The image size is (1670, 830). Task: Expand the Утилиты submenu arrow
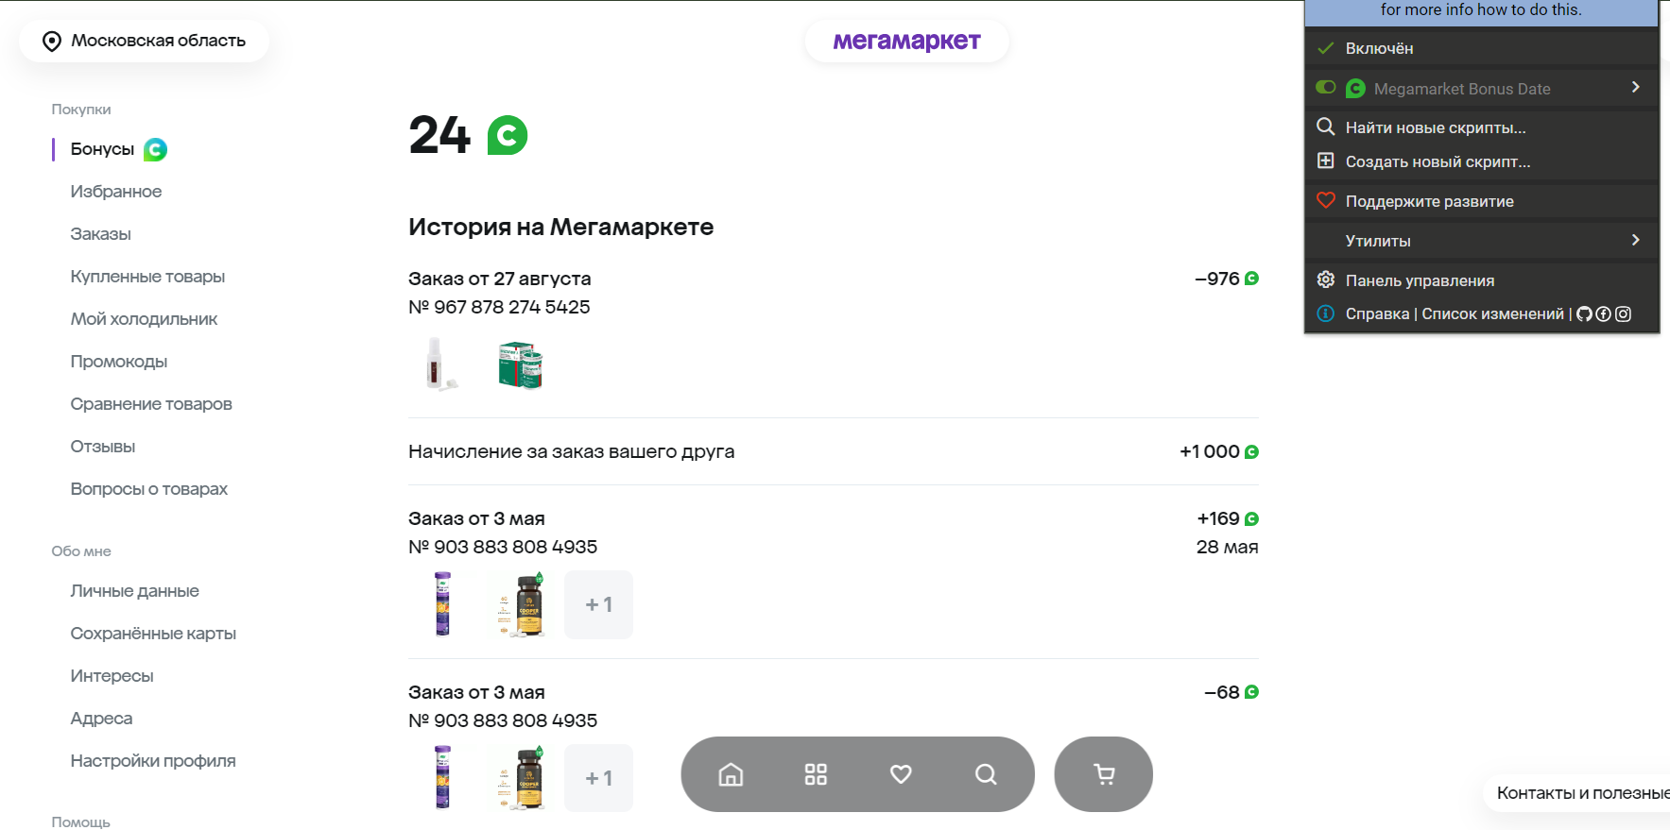pos(1635,240)
